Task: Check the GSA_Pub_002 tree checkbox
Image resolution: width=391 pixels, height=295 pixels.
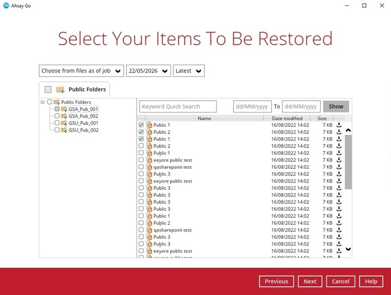Action: coord(57,116)
